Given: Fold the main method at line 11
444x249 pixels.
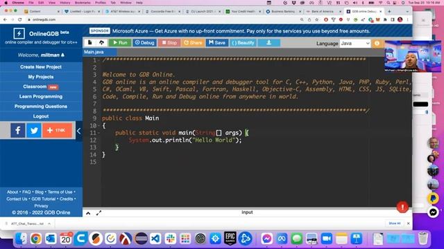Looking at the screenshot, I should [x=99, y=133].
